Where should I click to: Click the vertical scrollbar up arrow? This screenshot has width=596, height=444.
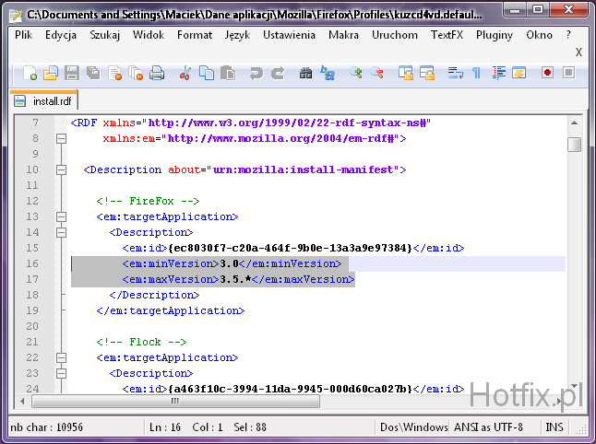pos(575,123)
